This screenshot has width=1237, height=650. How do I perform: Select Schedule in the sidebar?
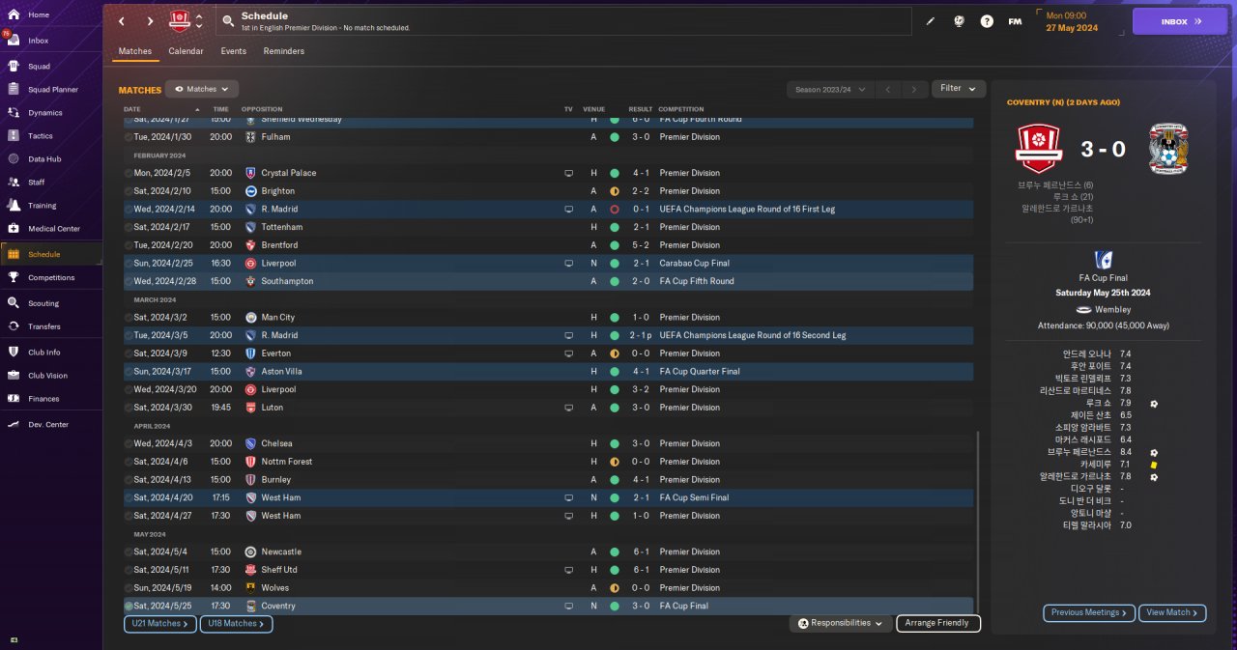52,254
